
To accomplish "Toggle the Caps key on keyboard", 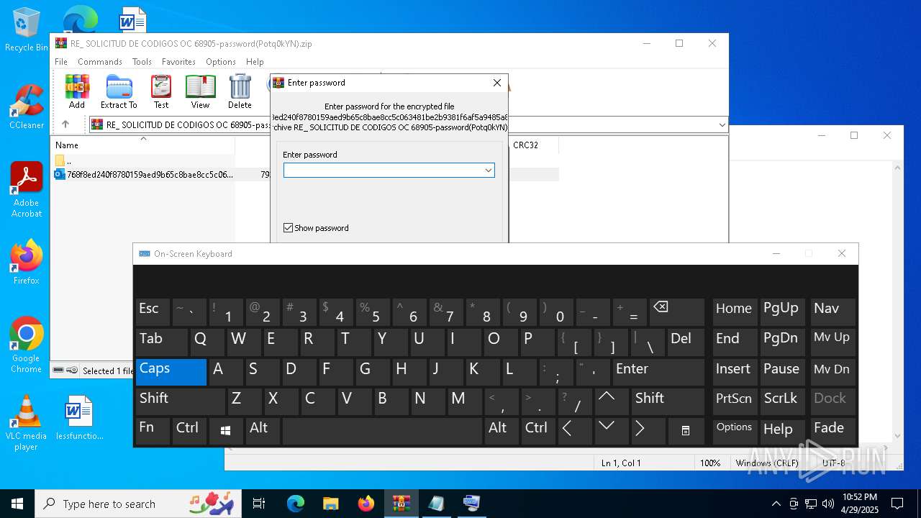I will 171,372.
